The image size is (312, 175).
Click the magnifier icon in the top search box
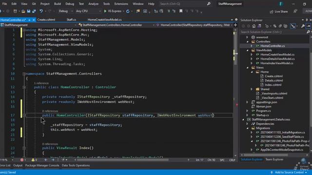tap(209, 4)
